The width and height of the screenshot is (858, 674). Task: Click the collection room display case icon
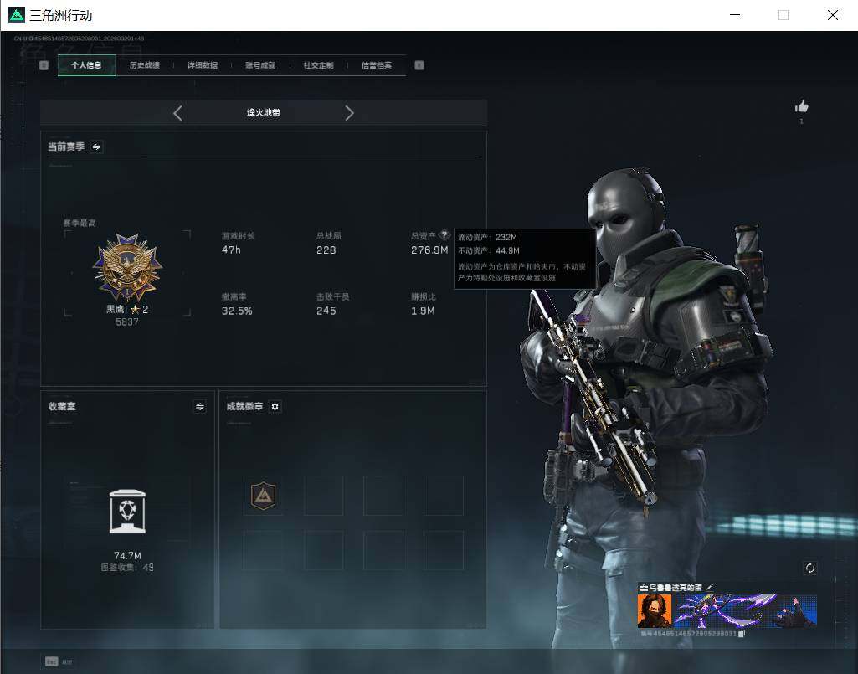(x=127, y=512)
